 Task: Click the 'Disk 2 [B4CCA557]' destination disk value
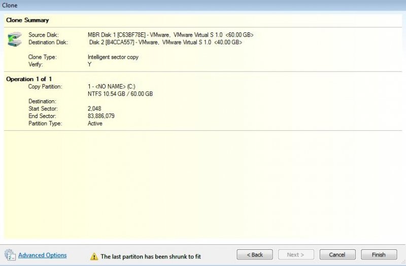point(166,42)
